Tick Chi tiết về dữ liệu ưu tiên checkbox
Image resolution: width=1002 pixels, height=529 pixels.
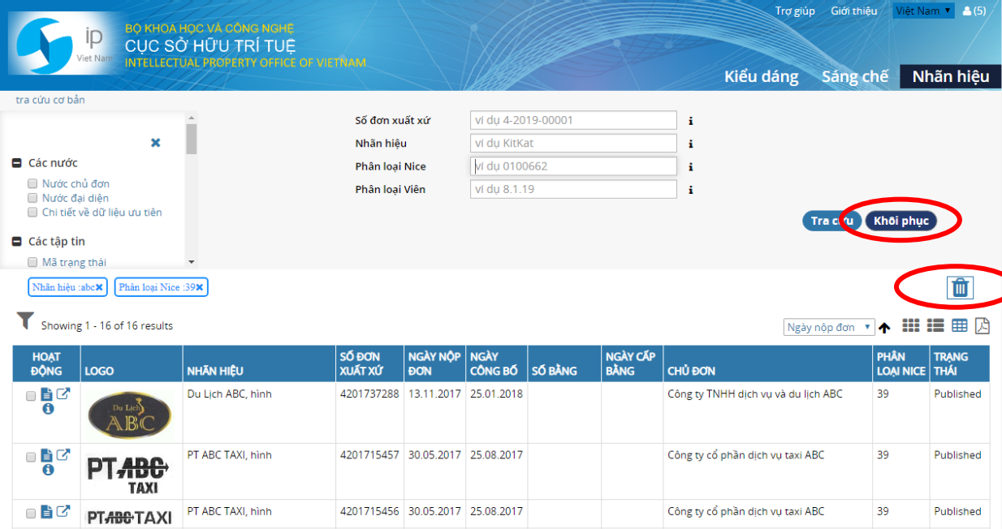[x=33, y=213]
